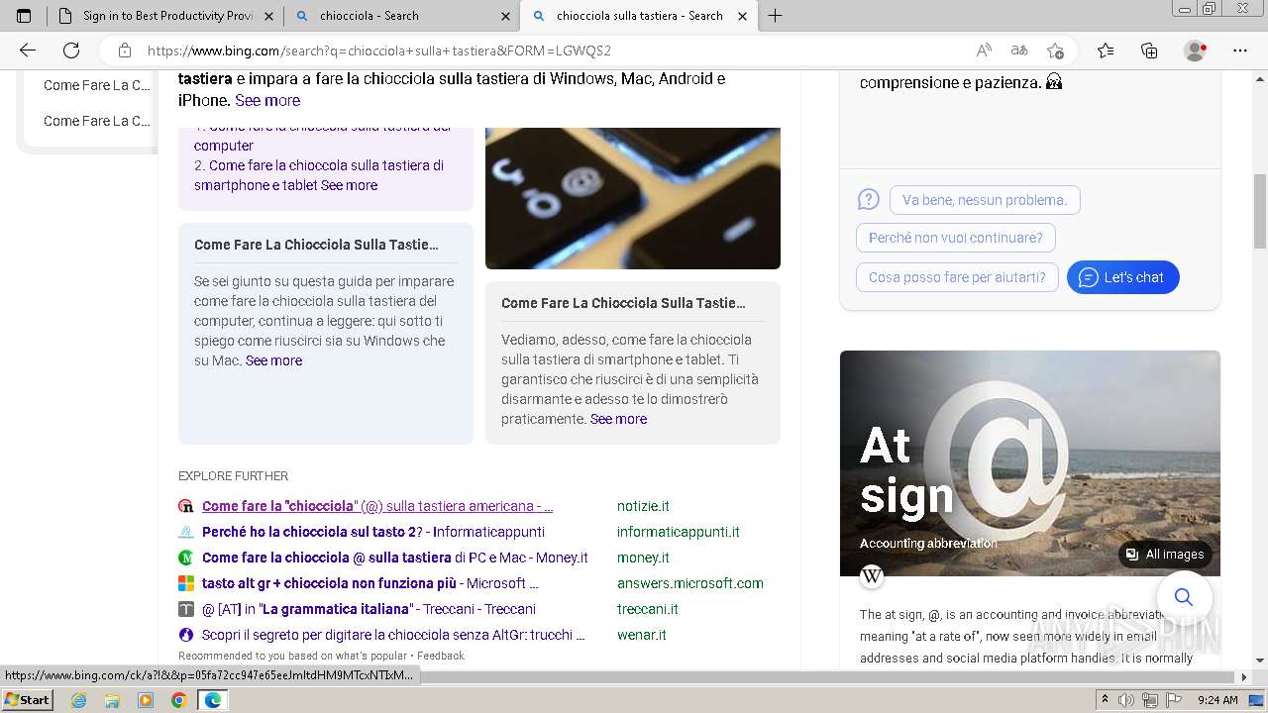Open link Come fare la chioccola su smartphone e tablet
The width and height of the screenshot is (1268, 713).
(x=319, y=175)
